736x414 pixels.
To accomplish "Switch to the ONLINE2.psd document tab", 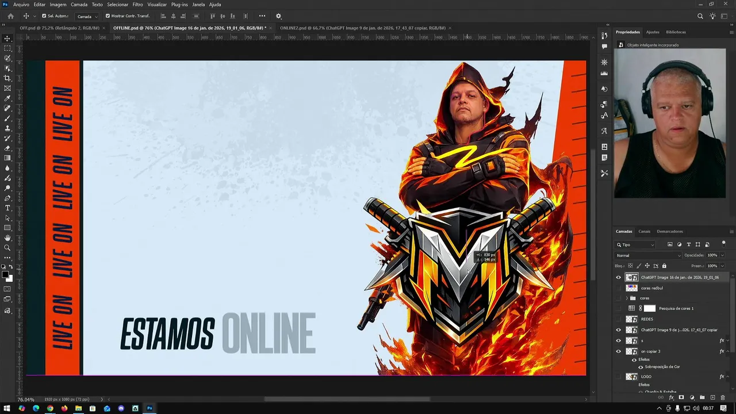I will [x=363, y=28].
